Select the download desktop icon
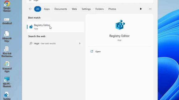 [x=7, y=21]
